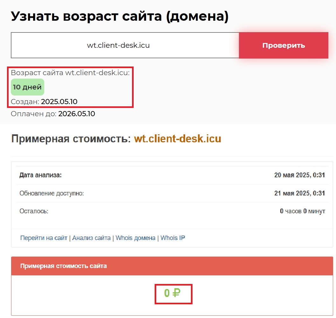Click the 0 ₽ site value

pyautogui.click(x=172, y=293)
